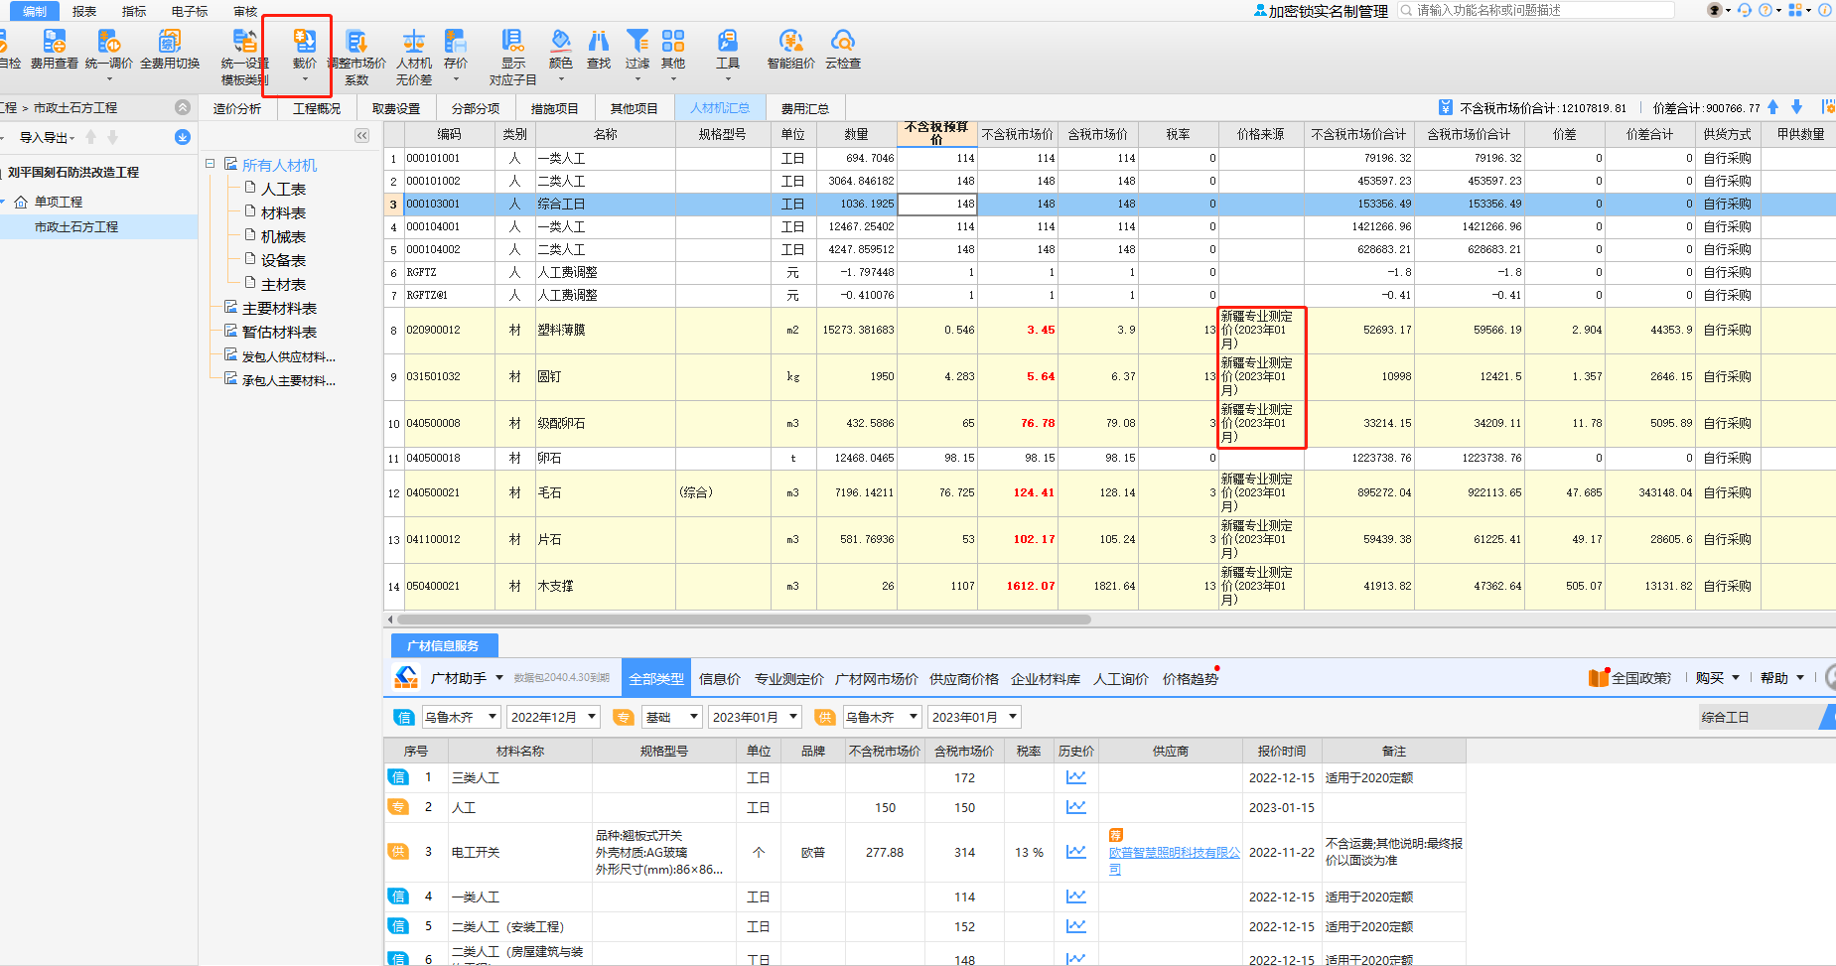
Task: Open the 费用汇总 tab
Action: [804, 108]
